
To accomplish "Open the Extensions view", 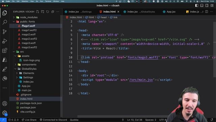I will coord(4,50).
